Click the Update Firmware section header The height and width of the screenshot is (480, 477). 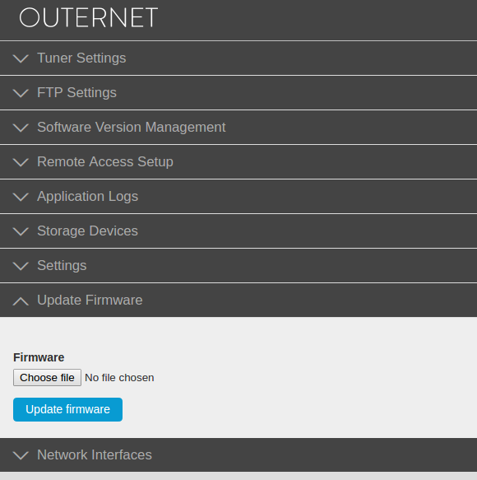(238, 300)
